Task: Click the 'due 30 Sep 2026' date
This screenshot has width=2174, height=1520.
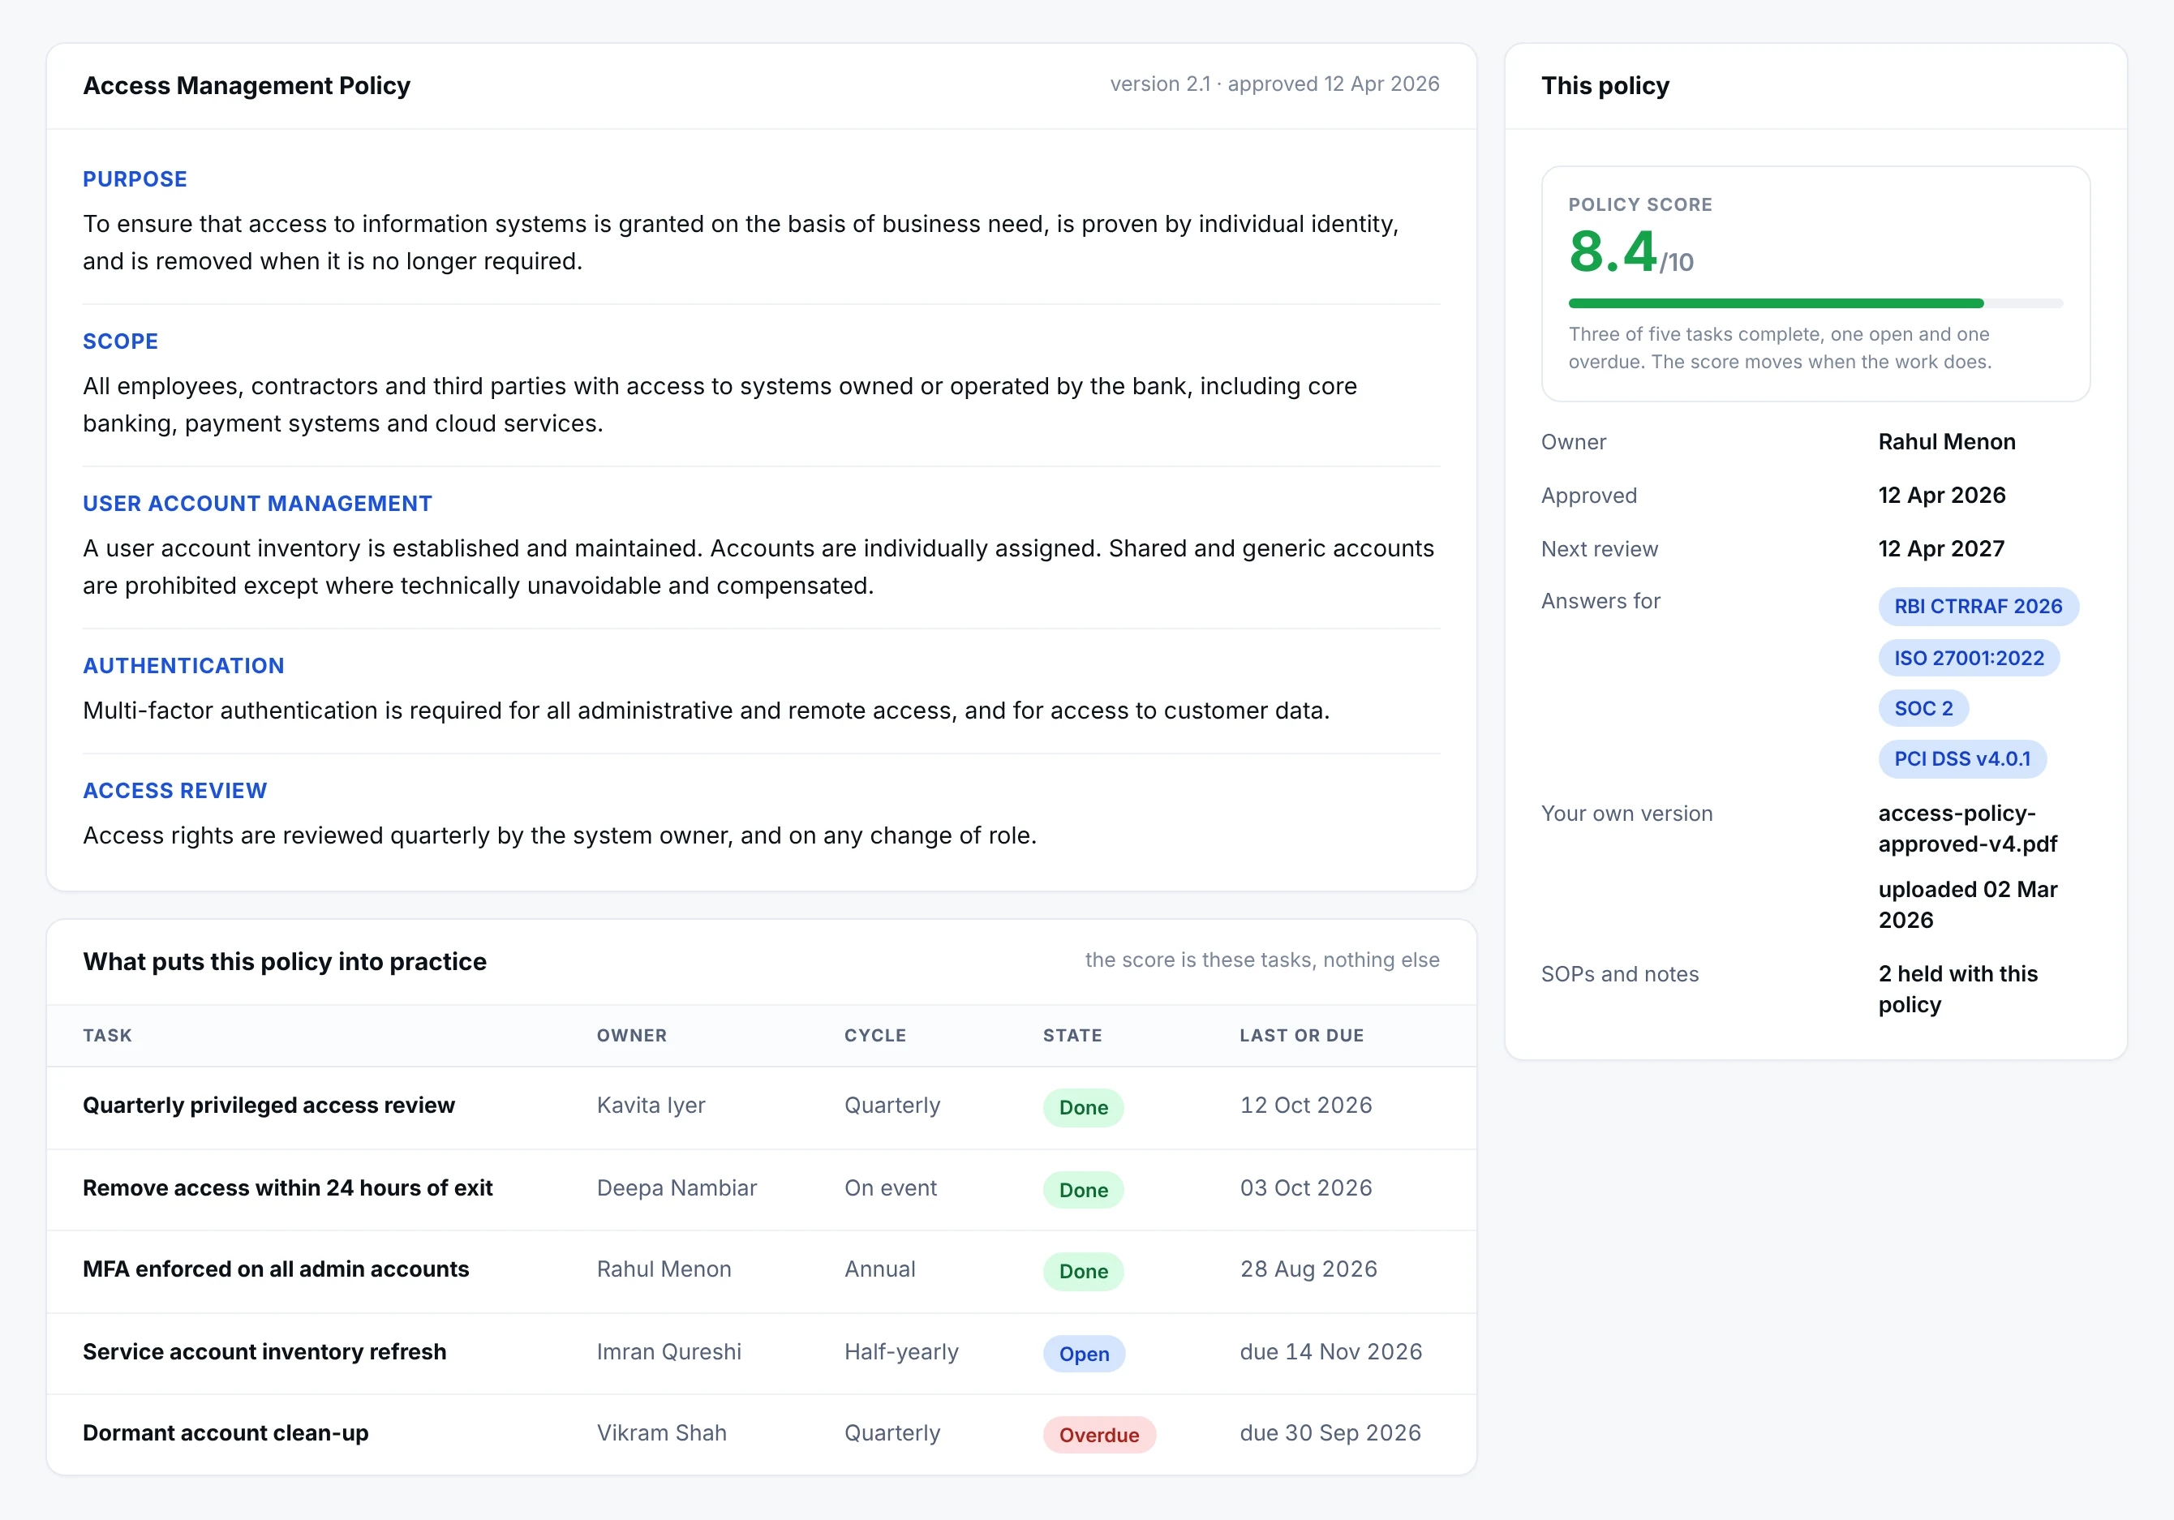Action: [1330, 1433]
